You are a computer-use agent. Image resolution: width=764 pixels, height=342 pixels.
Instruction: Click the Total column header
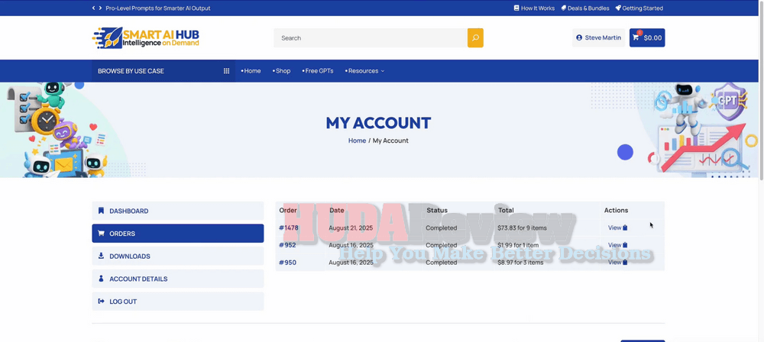pyautogui.click(x=506, y=211)
